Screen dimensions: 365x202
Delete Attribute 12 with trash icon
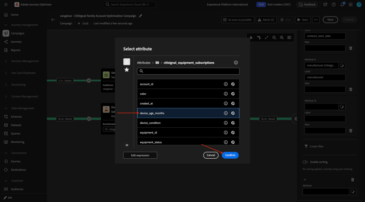coord(350,131)
